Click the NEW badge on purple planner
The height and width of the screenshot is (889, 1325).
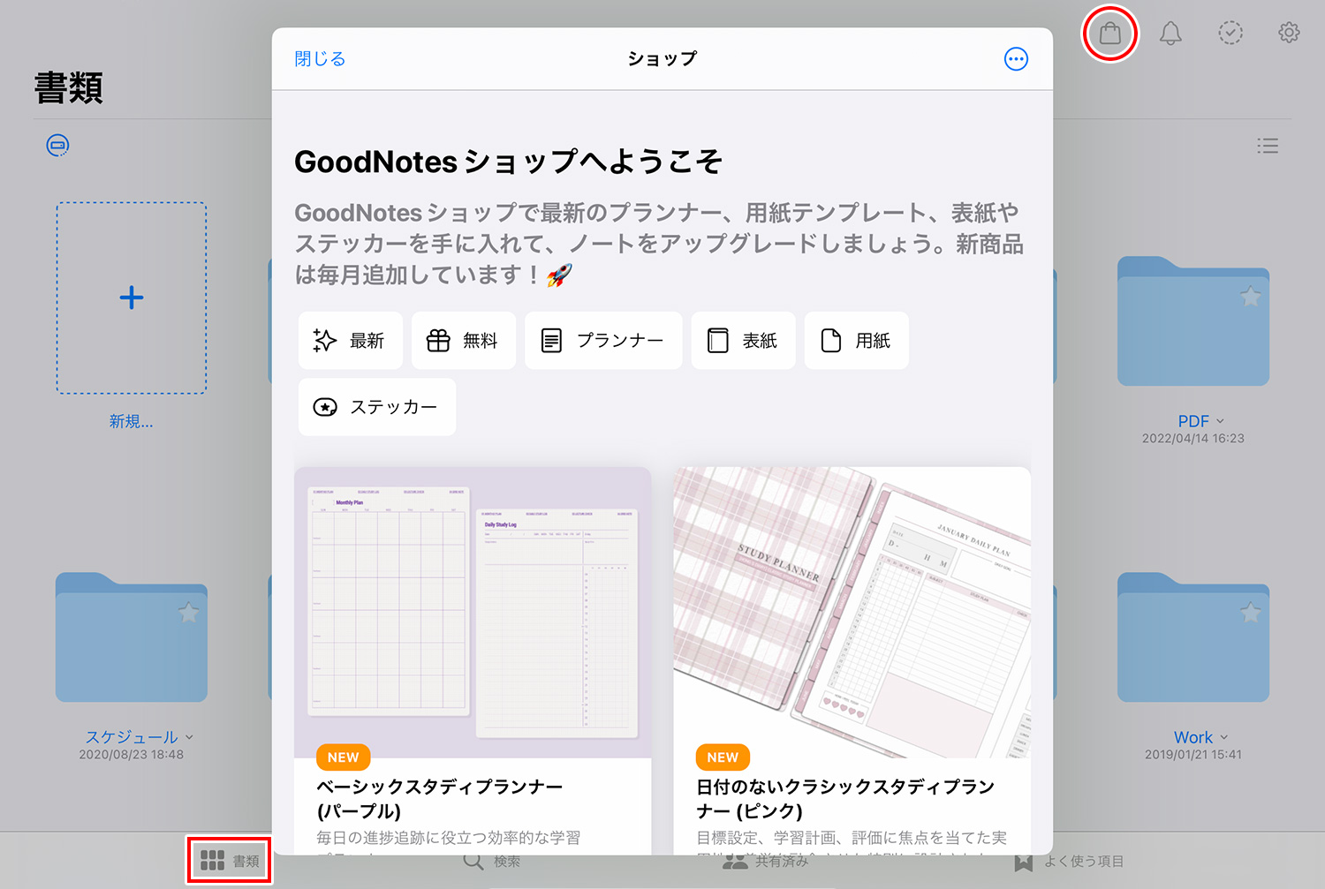tap(344, 757)
